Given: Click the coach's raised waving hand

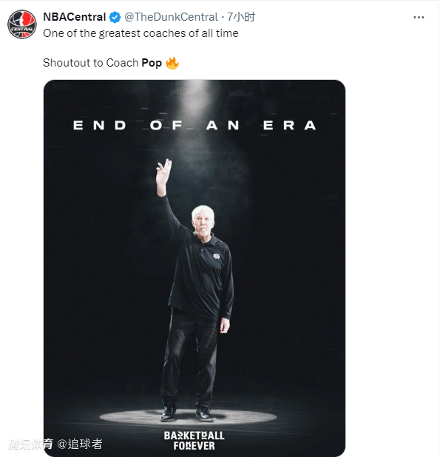Looking at the screenshot, I should point(163,173).
